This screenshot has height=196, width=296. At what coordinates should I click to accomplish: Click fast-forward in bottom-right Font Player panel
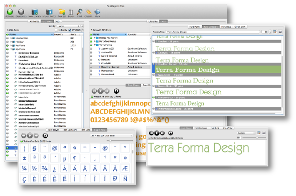click(163, 133)
